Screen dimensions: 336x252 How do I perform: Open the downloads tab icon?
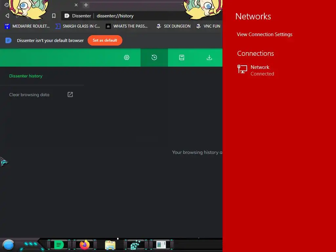(209, 57)
